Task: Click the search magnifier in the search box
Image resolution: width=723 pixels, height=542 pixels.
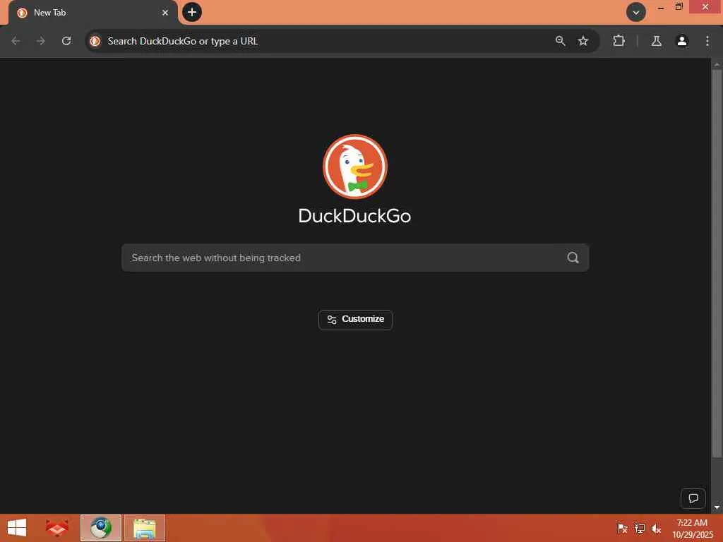Action: tap(573, 258)
